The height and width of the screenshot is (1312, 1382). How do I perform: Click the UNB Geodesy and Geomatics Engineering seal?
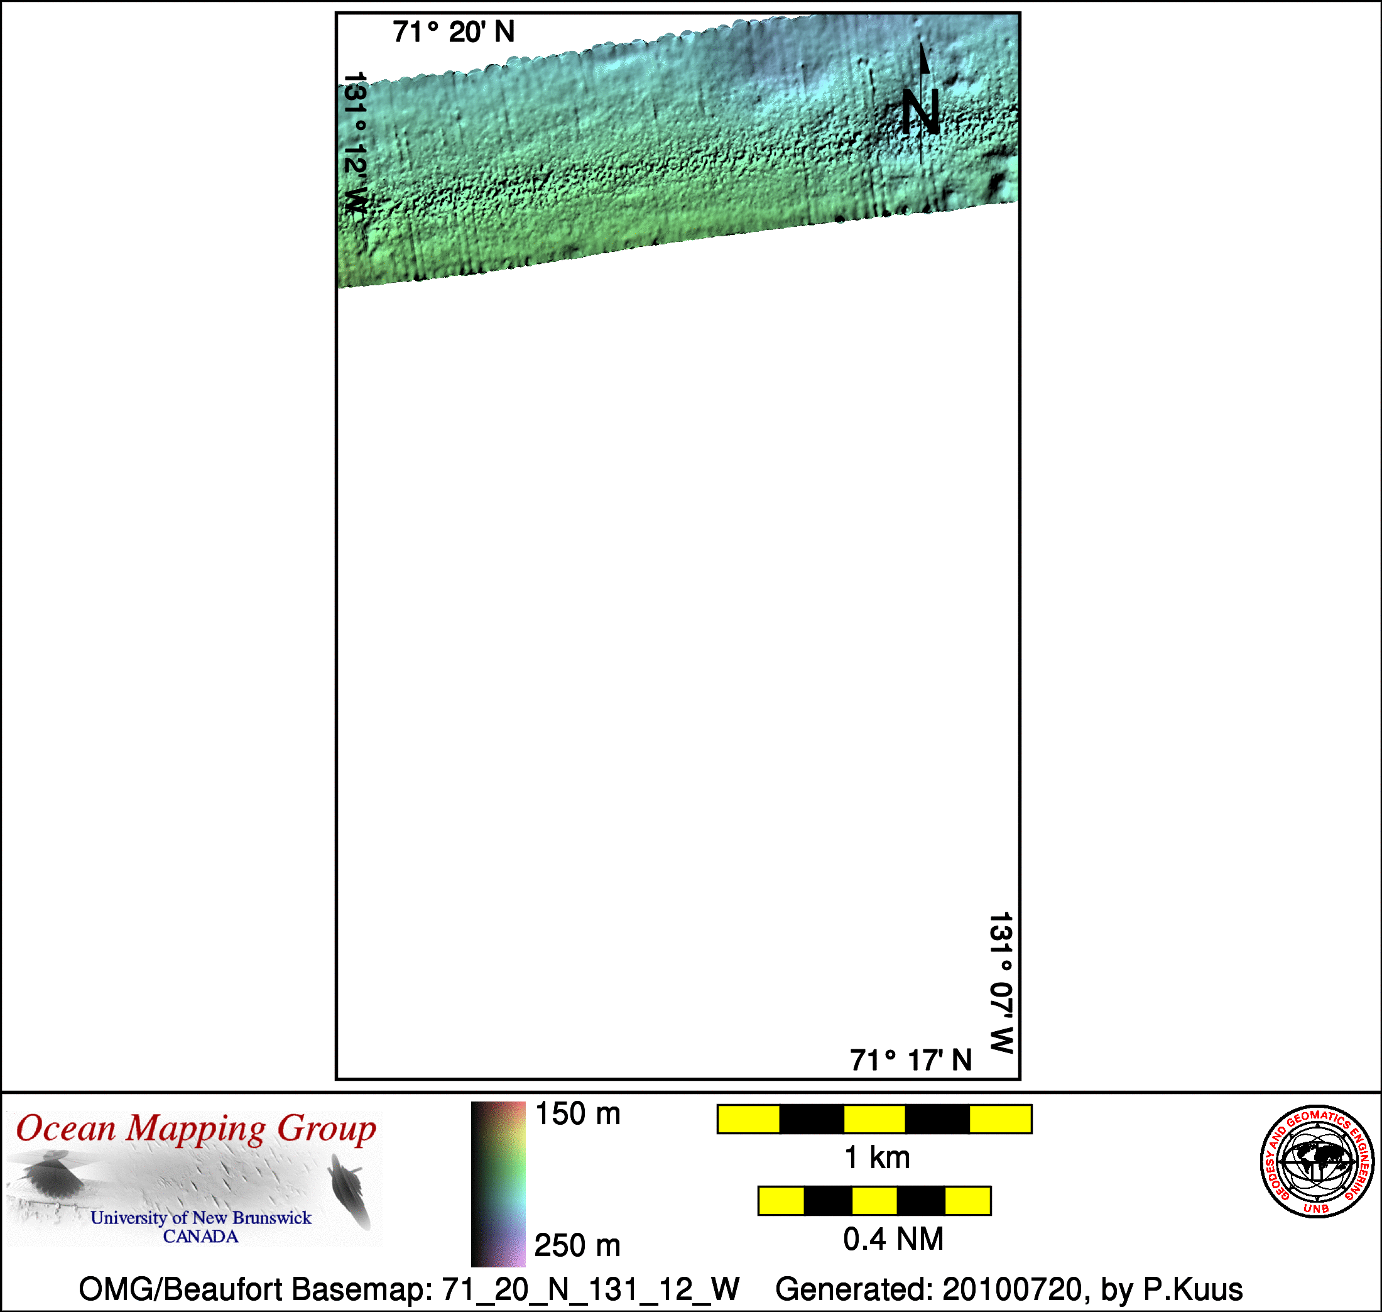click(x=1316, y=1162)
